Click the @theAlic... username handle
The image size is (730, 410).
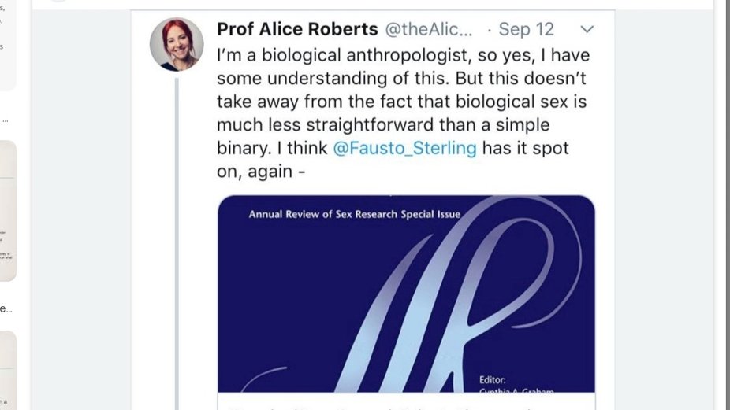click(428, 30)
